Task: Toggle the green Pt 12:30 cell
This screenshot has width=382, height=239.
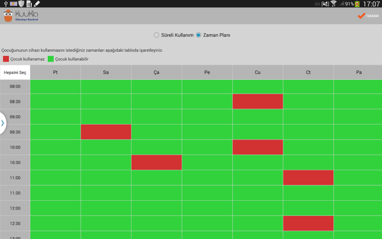Action: point(55,223)
